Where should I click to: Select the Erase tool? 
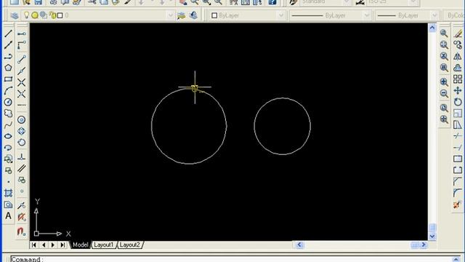(458, 33)
